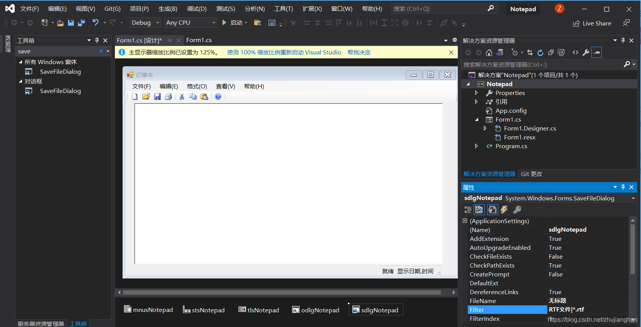Toggle the Toolbox panel auto-hide pin

click(97, 40)
